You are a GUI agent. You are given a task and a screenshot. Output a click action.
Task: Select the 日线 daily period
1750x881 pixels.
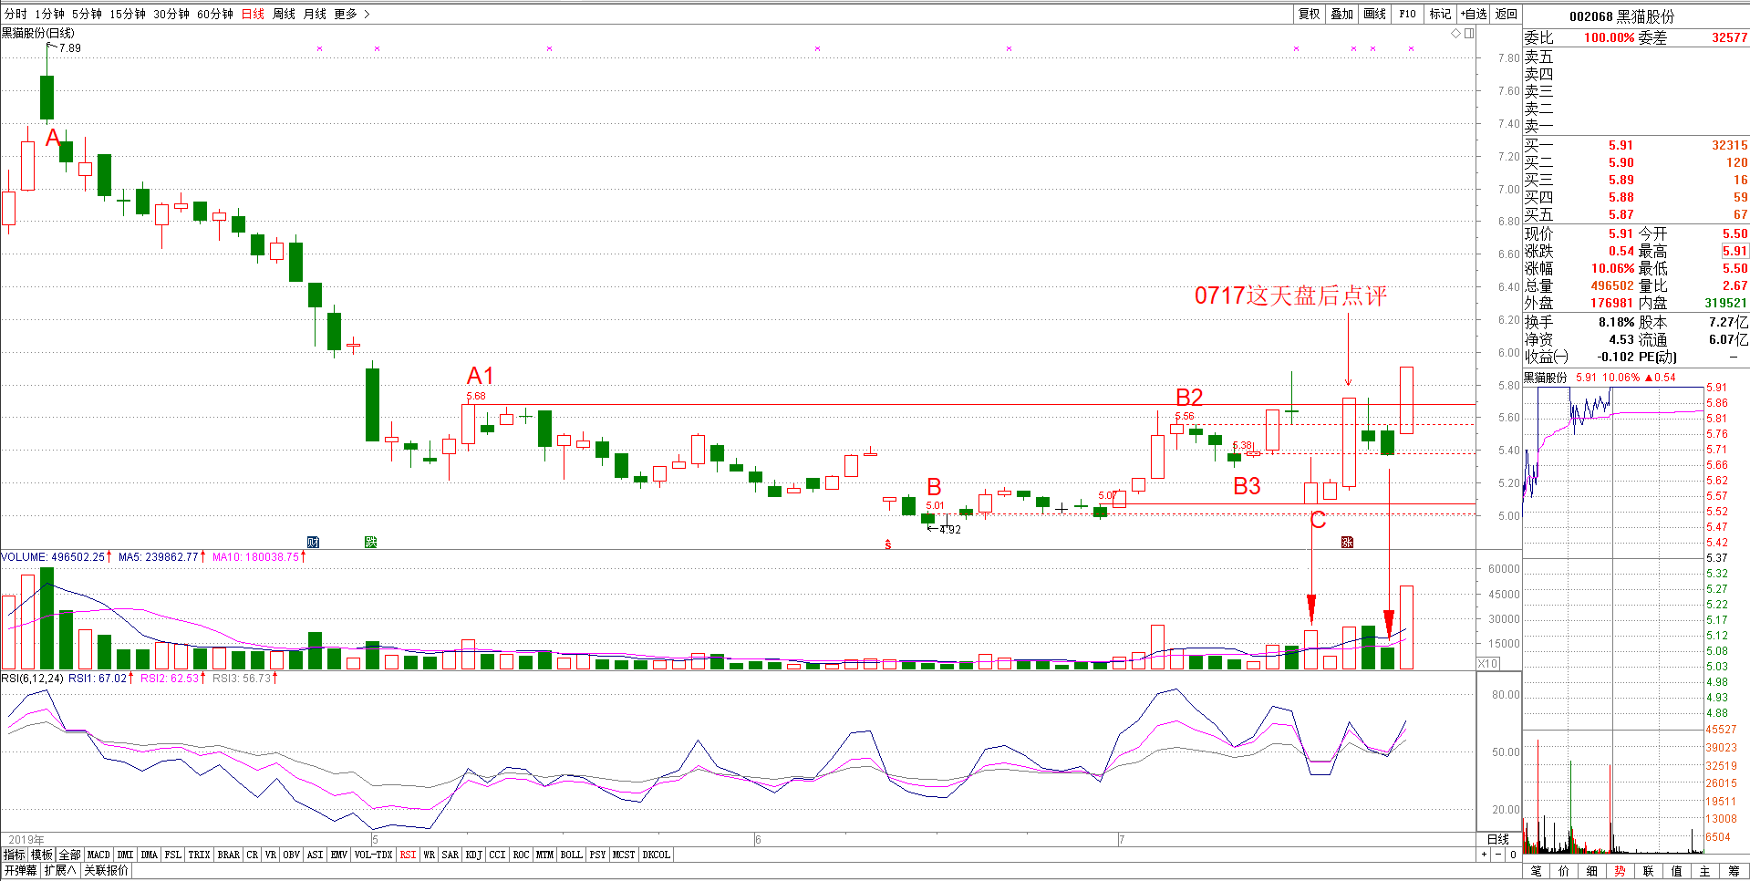click(254, 14)
